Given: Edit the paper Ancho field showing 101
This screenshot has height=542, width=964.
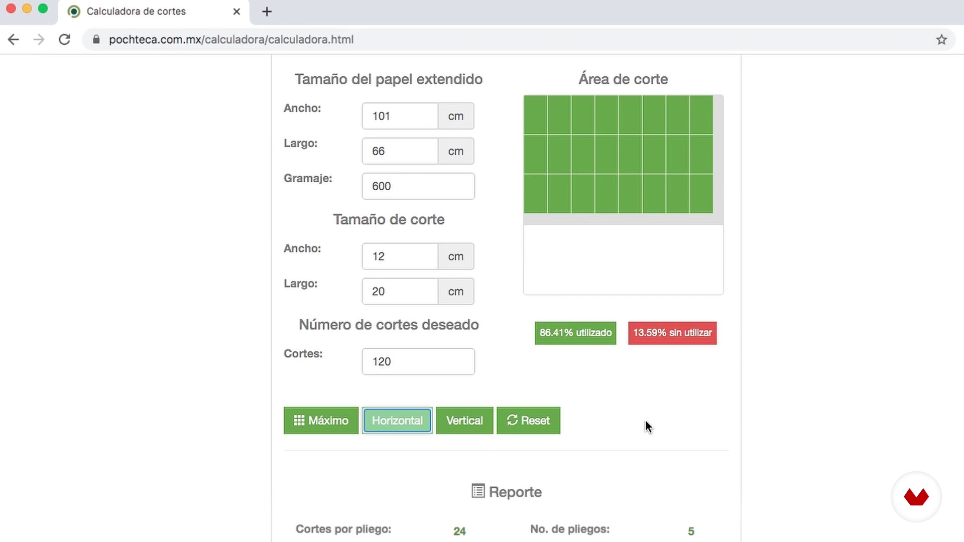Looking at the screenshot, I should 400,116.
